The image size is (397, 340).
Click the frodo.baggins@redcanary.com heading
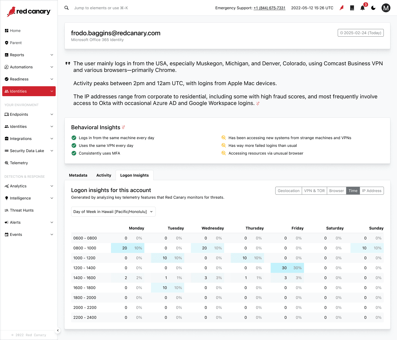(116, 33)
